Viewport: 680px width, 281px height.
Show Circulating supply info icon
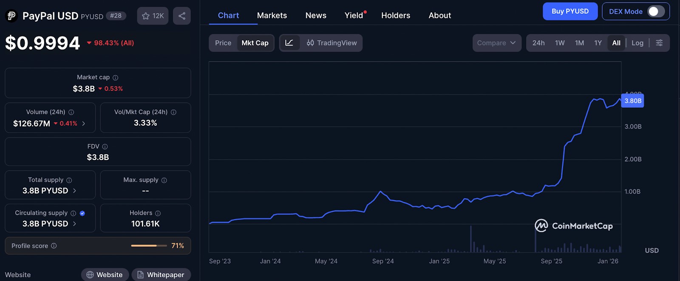[73, 214]
